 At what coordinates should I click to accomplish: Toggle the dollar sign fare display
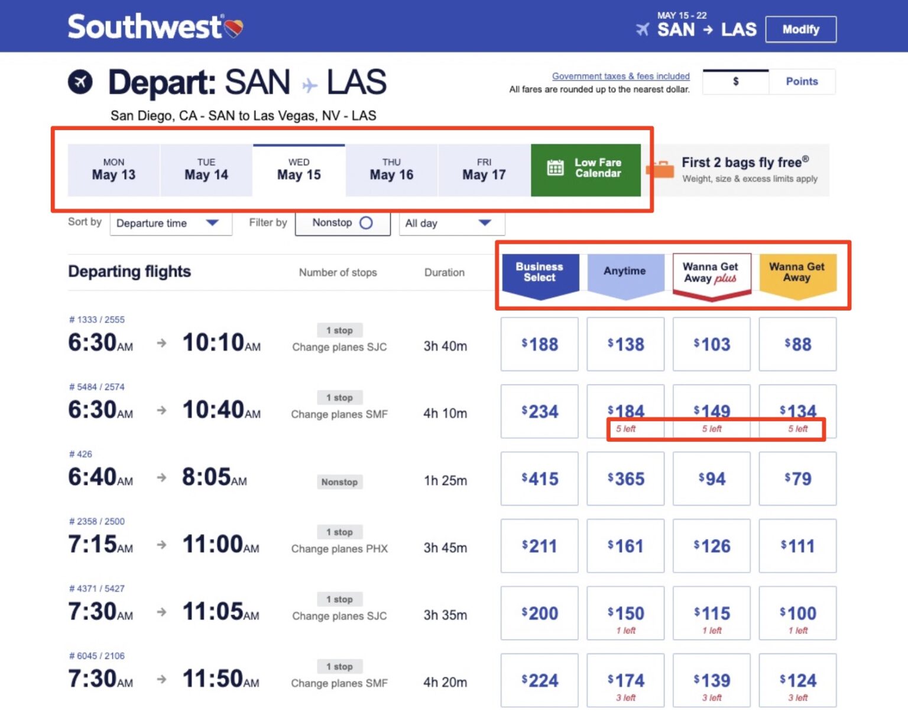click(735, 81)
